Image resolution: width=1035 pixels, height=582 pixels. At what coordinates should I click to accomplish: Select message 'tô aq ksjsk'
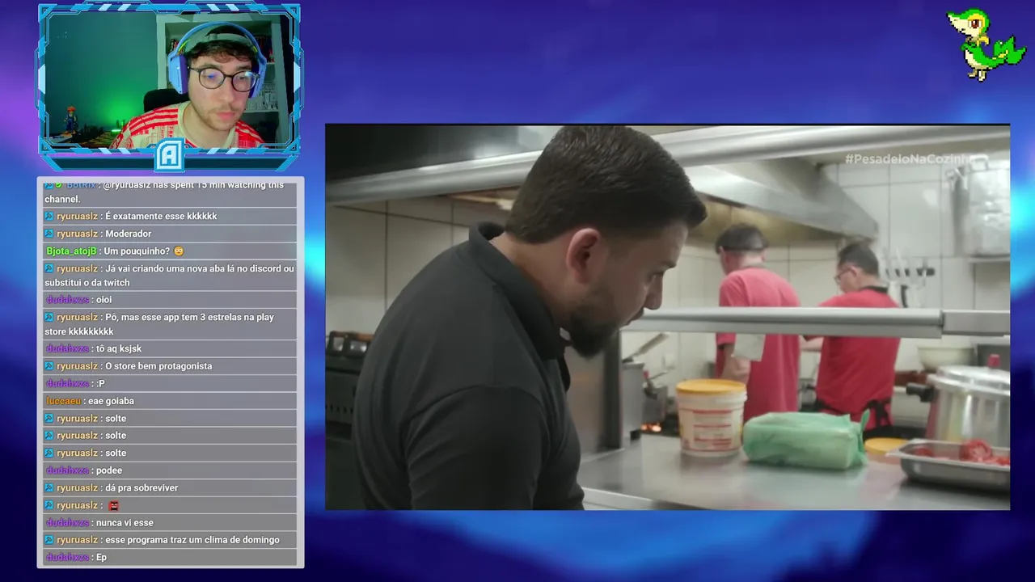(x=171, y=348)
